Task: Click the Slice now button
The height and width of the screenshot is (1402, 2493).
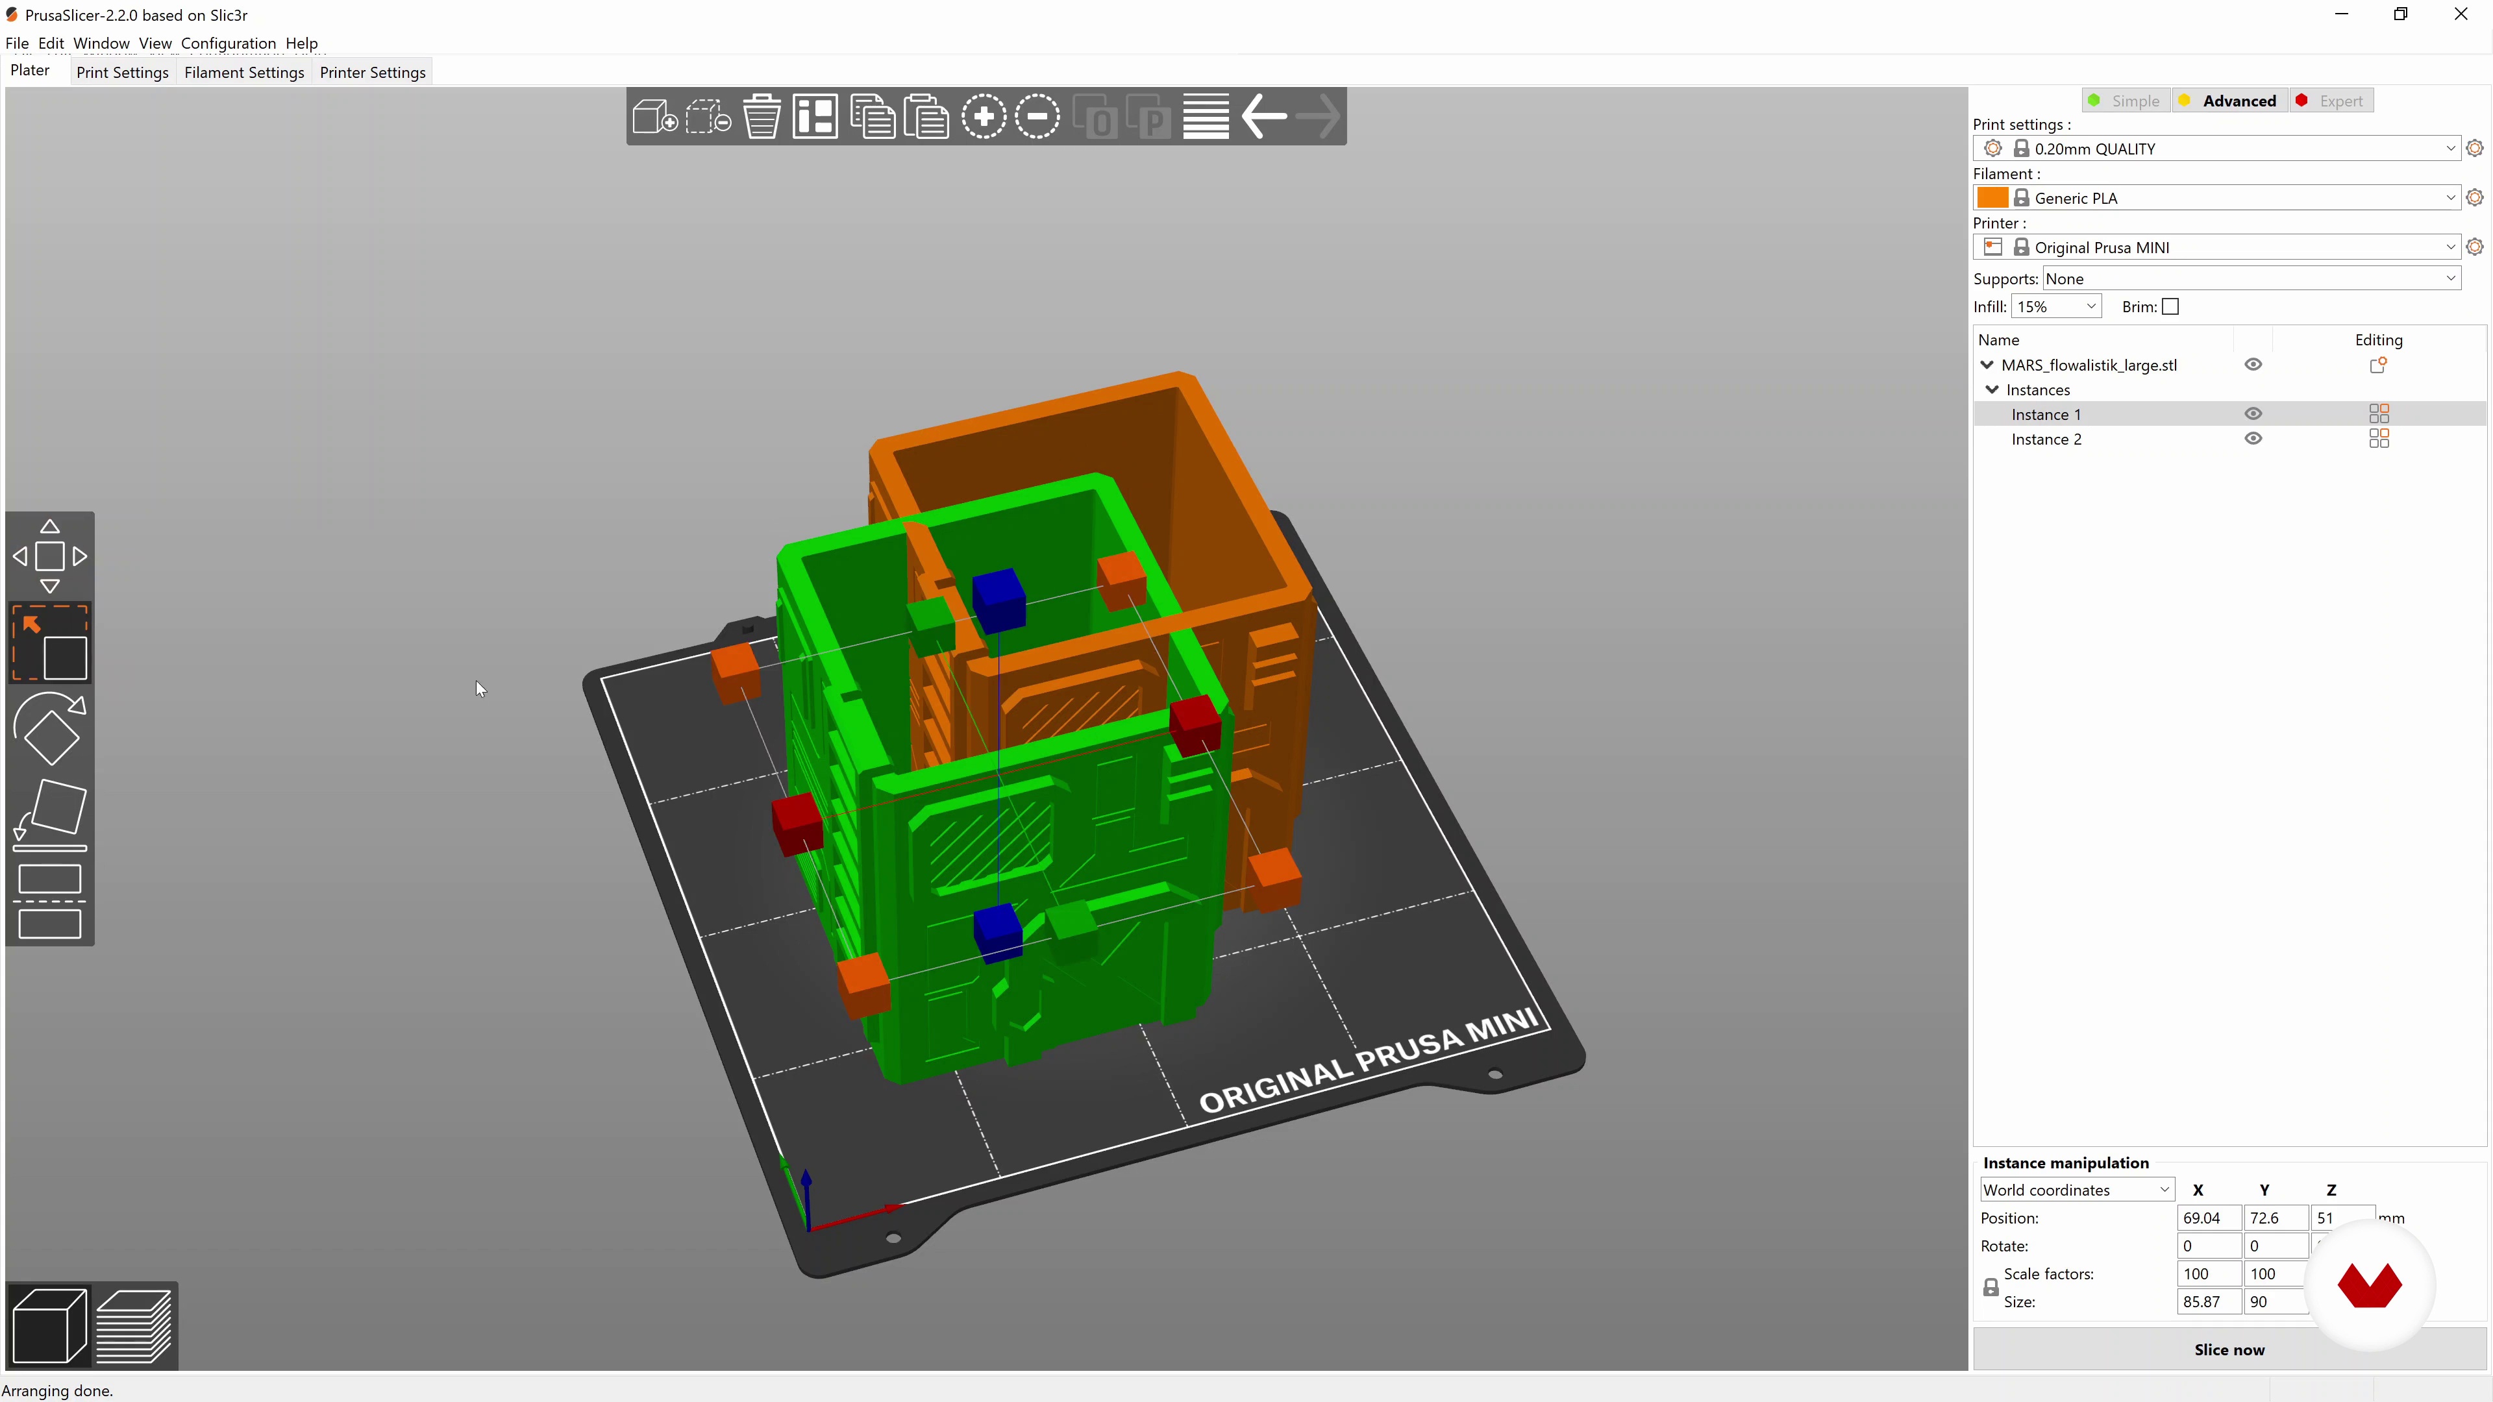Action: coord(2229,1350)
